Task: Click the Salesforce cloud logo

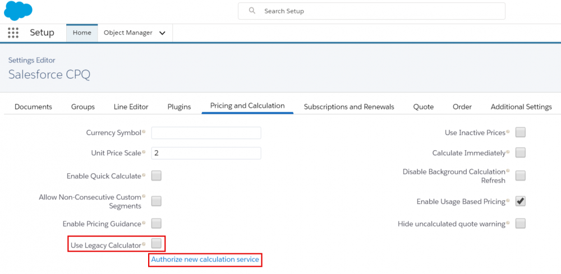Action: tap(18, 10)
